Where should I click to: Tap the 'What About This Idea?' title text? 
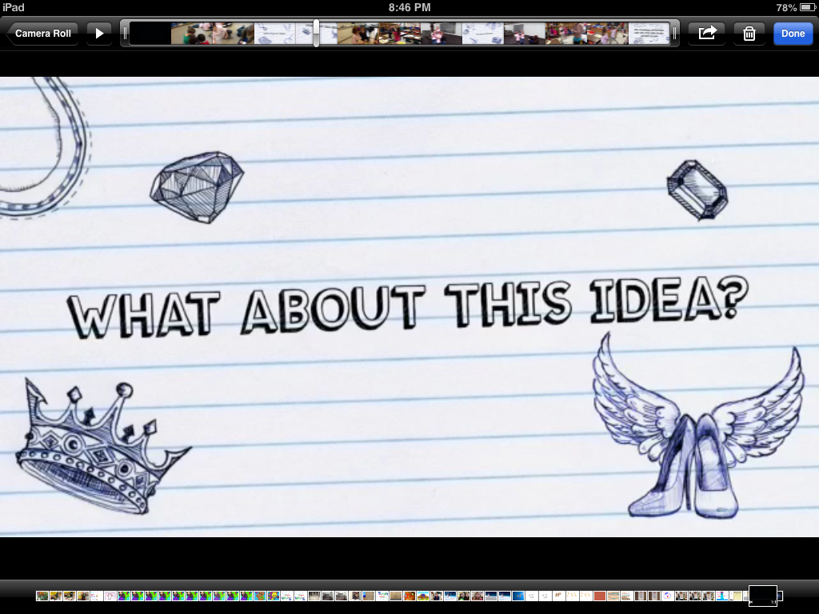coord(408,308)
